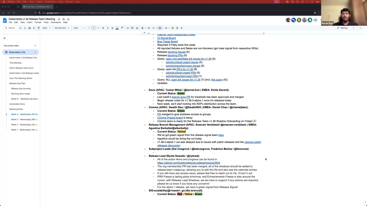Select the paint format tool
367x206 pixels.
coord(38,28)
